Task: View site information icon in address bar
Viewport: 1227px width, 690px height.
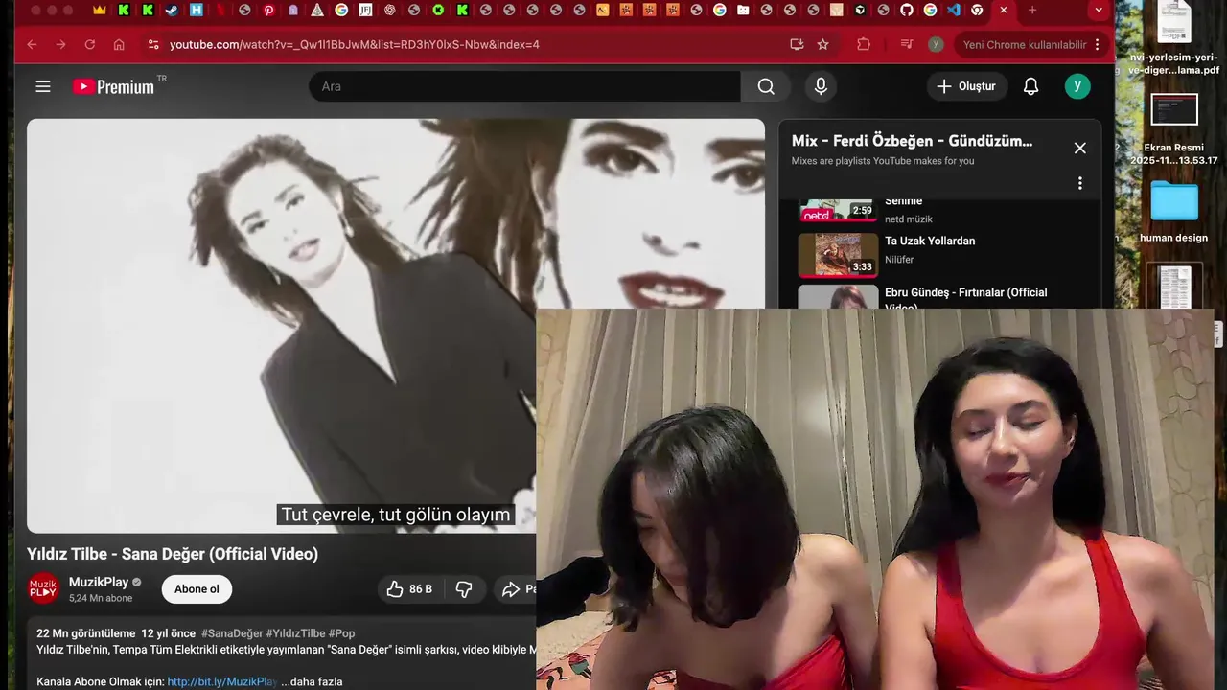Action: 153,44
